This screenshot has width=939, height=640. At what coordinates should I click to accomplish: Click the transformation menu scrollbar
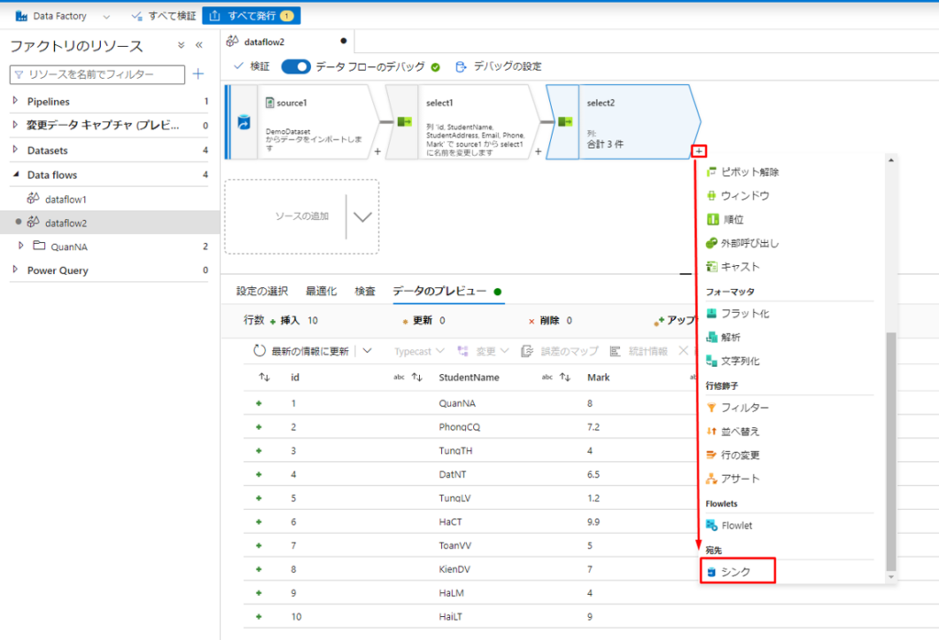[x=889, y=449]
